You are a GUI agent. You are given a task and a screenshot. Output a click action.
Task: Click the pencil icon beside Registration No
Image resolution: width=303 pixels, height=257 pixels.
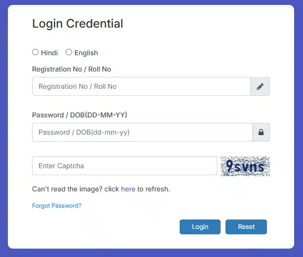260,86
